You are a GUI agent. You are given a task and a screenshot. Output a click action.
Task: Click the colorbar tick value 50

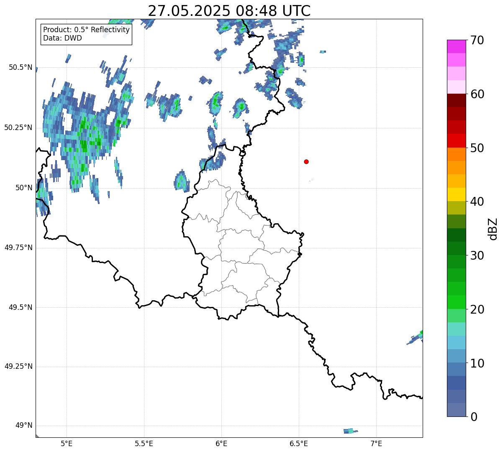click(477, 148)
